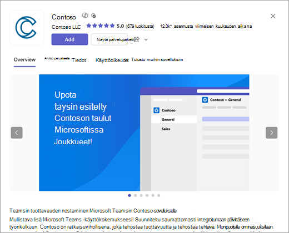Open the Tutustu muihin sovelluksiin tab
Screen dimensions: 289x233
(x=157, y=59)
